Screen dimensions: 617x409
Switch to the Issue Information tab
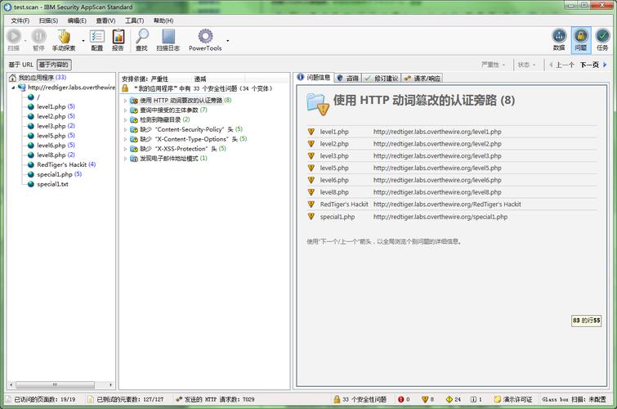point(314,77)
